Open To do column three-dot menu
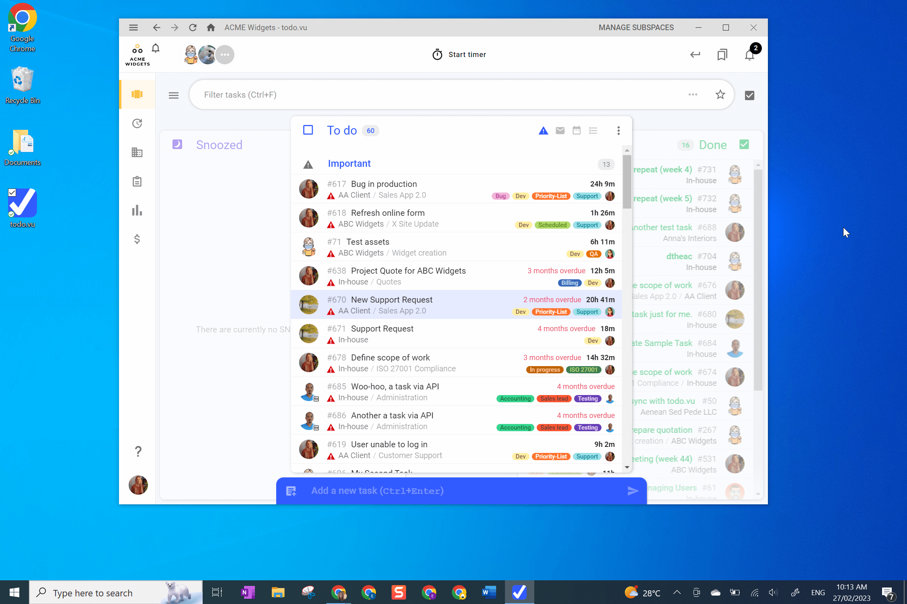Screen dimensions: 907x604 618,131
